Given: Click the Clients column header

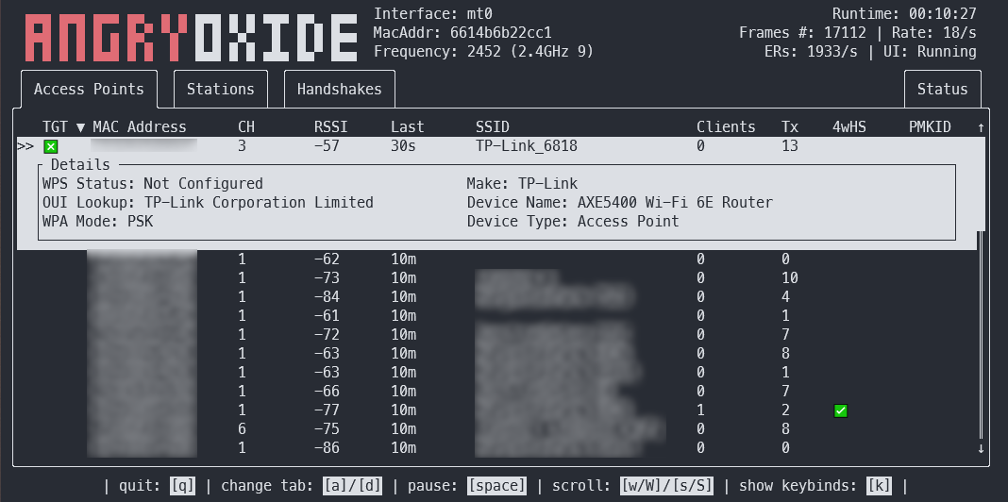Looking at the screenshot, I should (x=727, y=127).
